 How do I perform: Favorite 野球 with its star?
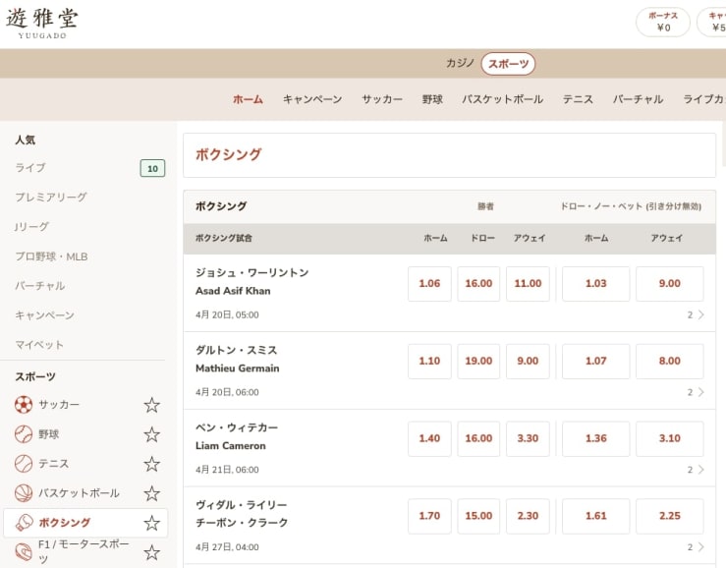[x=151, y=434]
